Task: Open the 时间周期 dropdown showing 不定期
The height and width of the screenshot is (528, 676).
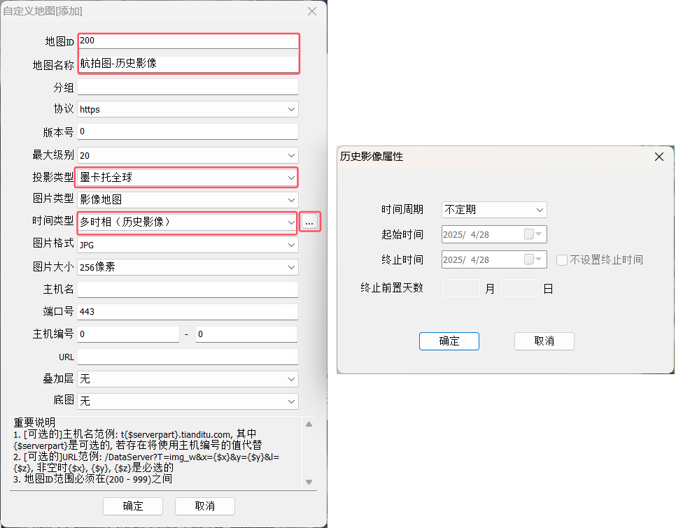Action: (494, 210)
